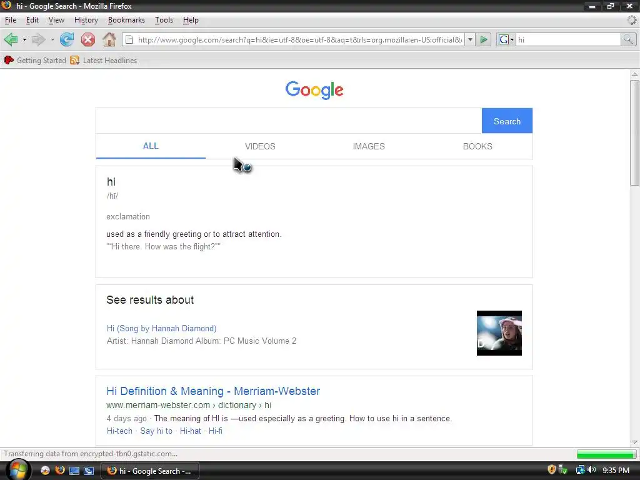
Task: Open the Windows Start orb
Action: (x=17, y=470)
